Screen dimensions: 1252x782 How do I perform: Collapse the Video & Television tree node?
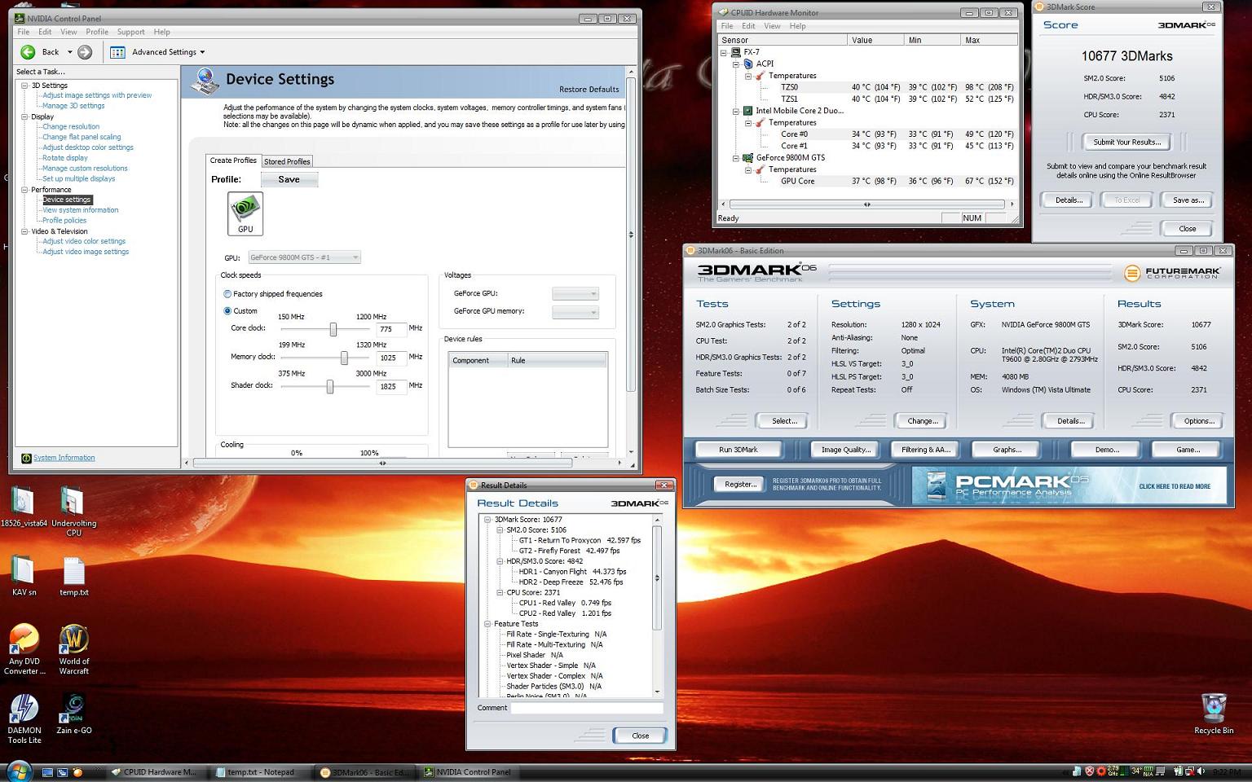(x=24, y=231)
